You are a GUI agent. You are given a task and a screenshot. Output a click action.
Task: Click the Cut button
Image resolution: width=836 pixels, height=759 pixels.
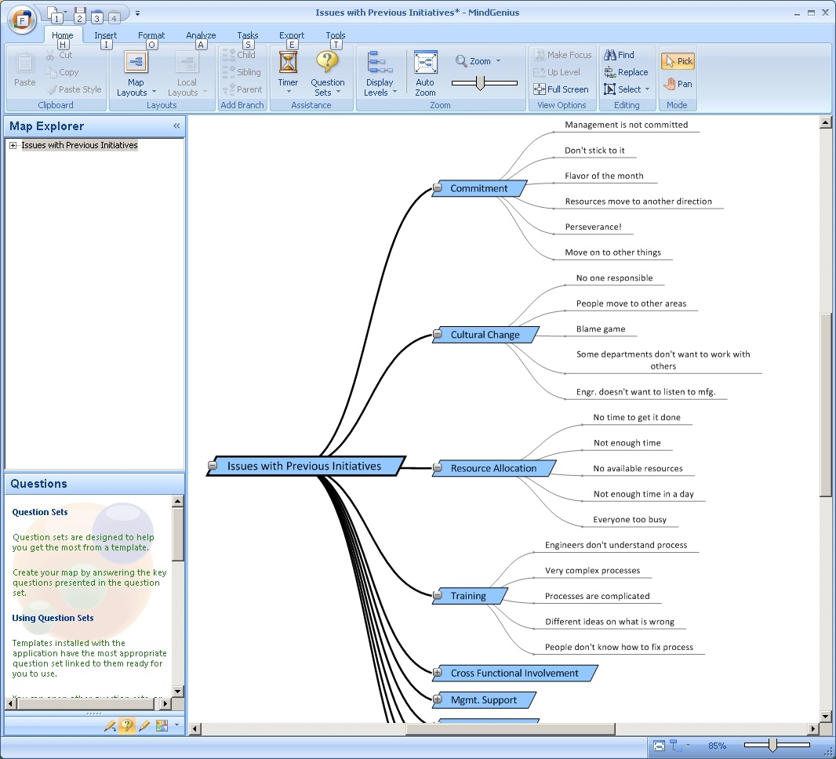click(x=59, y=55)
